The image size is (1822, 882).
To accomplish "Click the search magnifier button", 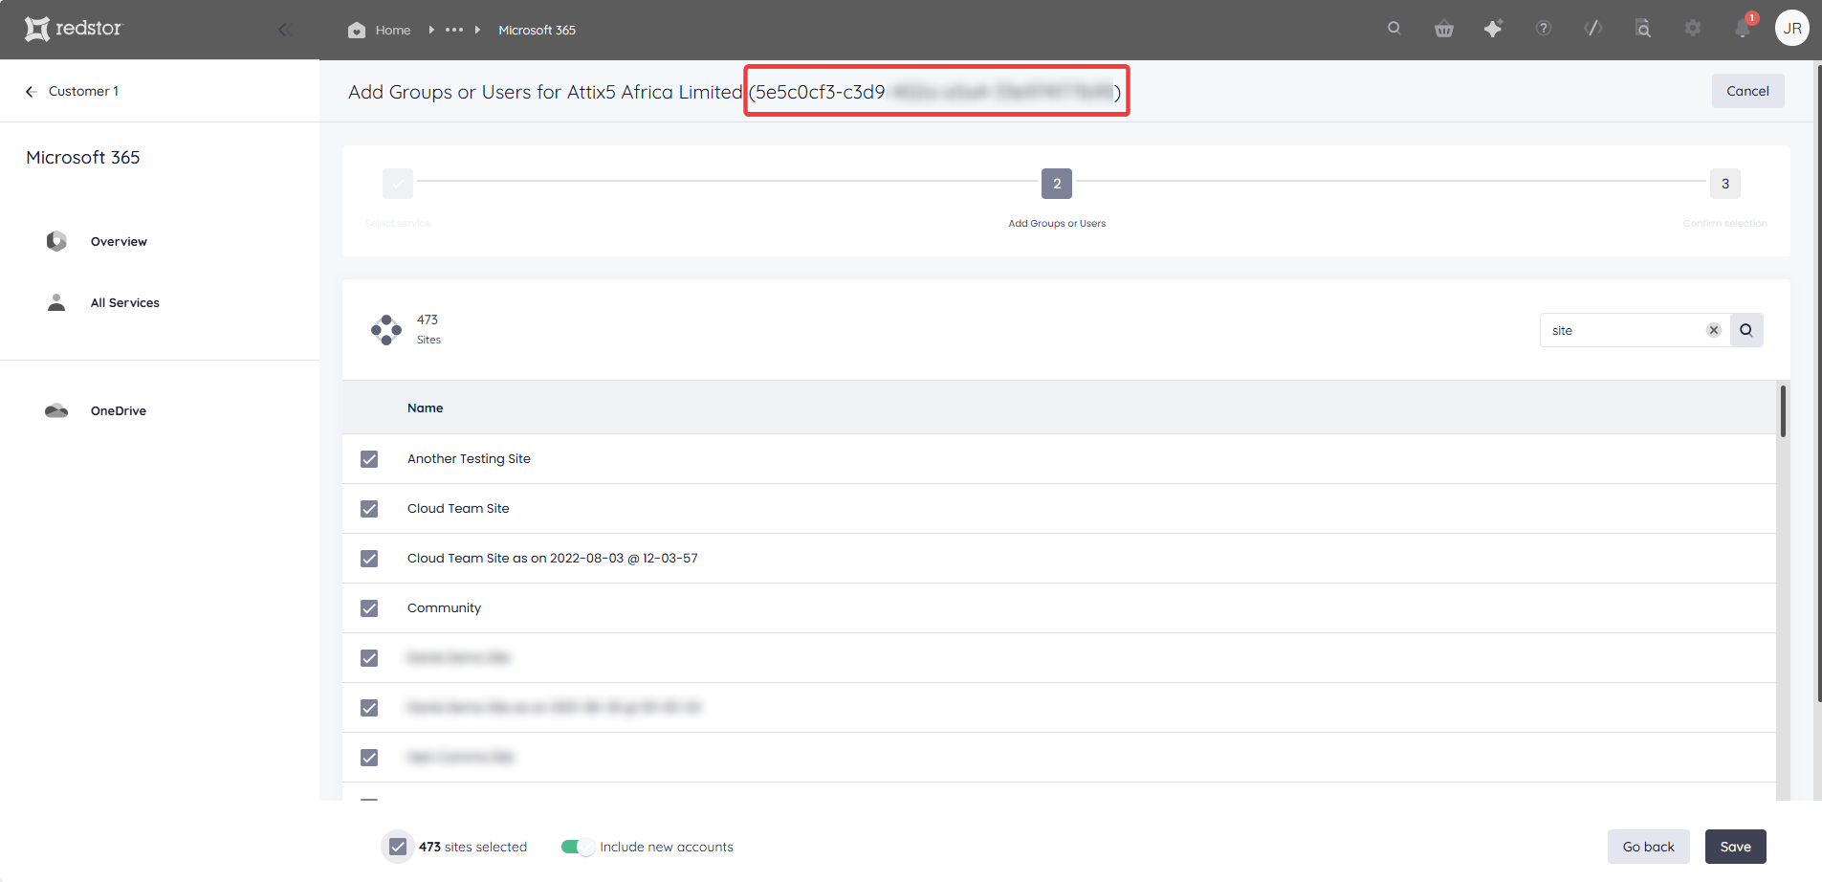I will (1746, 330).
